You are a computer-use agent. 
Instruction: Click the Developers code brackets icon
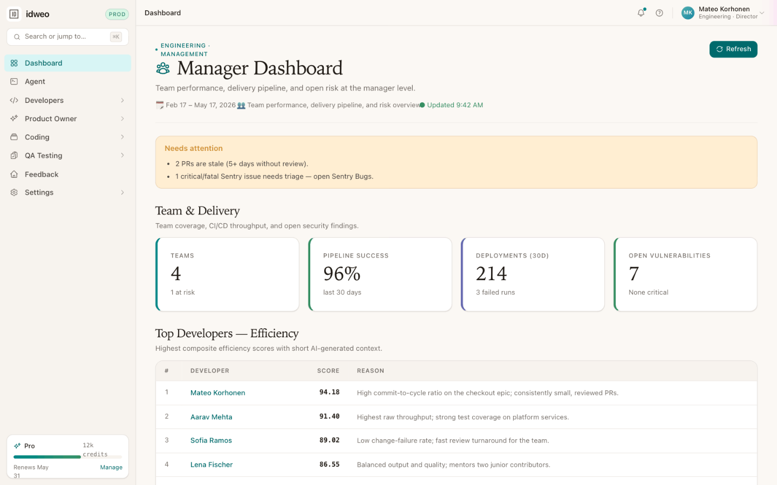14,100
